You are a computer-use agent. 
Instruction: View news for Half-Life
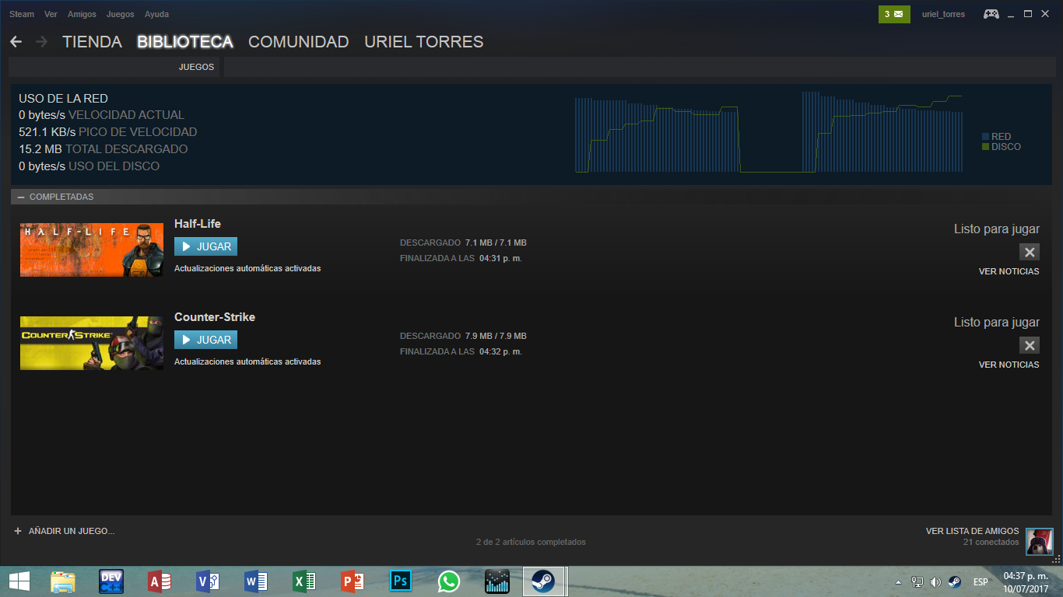point(1009,271)
